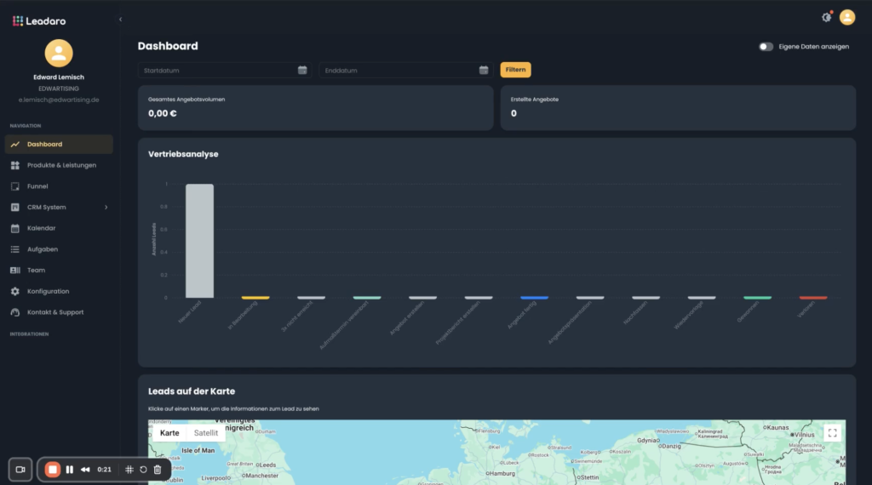
Task: Open the Startdatum calendar picker icon
Action: point(302,70)
